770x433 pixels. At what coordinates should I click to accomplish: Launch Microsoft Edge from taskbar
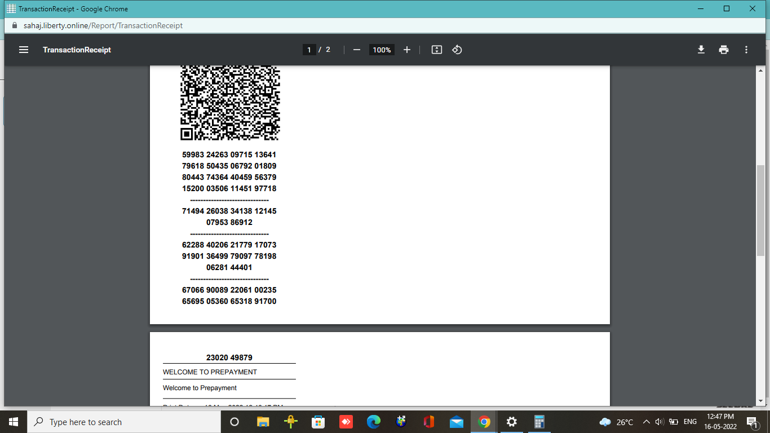(x=373, y=422)
